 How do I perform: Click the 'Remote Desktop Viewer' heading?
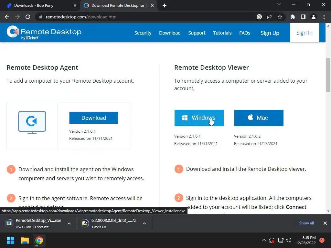click(x=211, y=67)
